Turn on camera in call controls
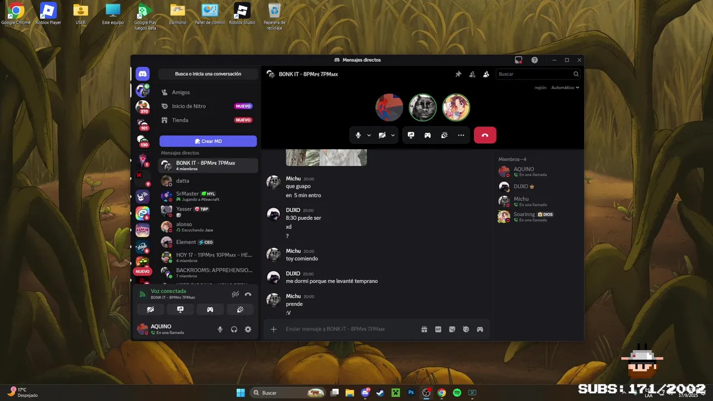 (x=382, y=135)
